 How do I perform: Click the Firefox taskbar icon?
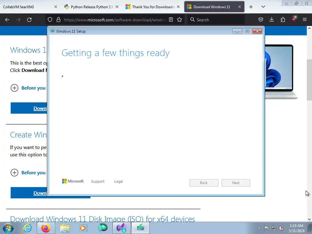pyautogui.click(x=46, y=228)
